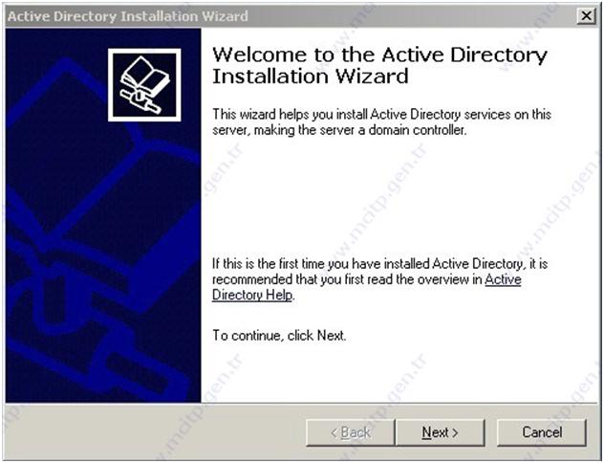Click the 'This wizard helps you install' paragraph
This screenshot has height=463, width=604.
[x=381, y=121]
